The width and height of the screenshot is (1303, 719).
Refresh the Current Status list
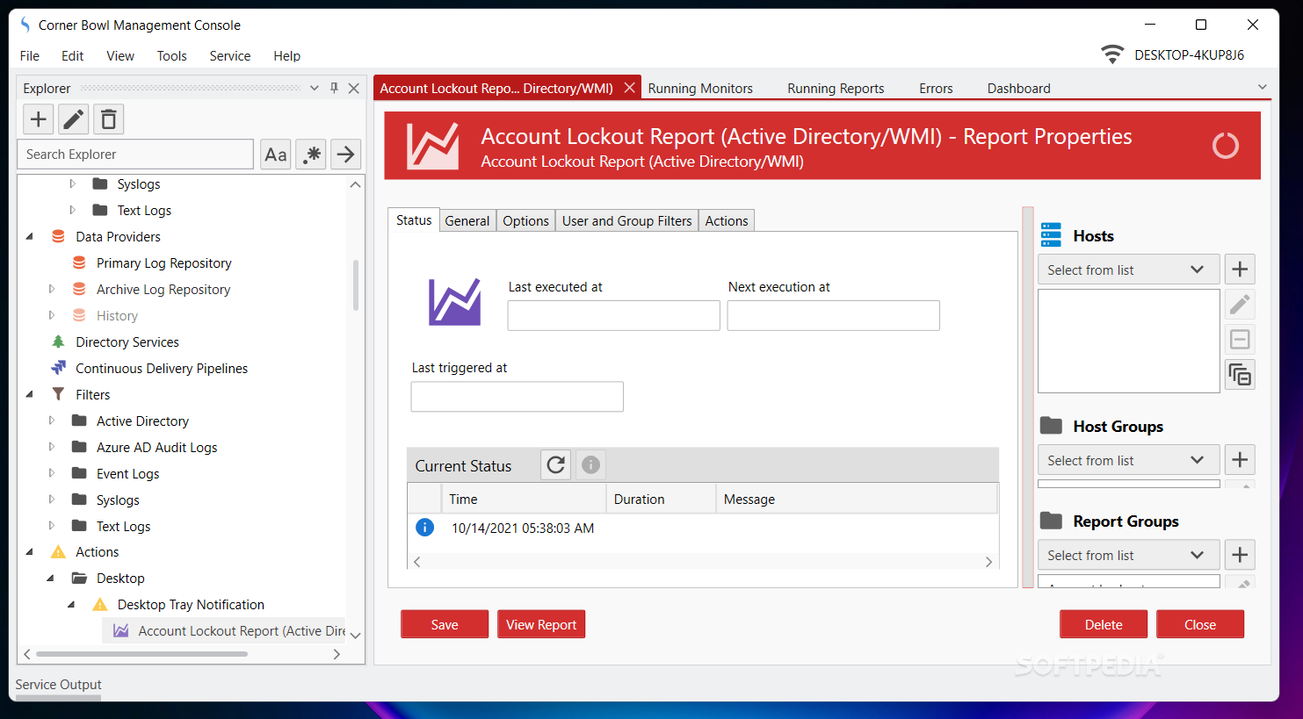coord(556,464)
